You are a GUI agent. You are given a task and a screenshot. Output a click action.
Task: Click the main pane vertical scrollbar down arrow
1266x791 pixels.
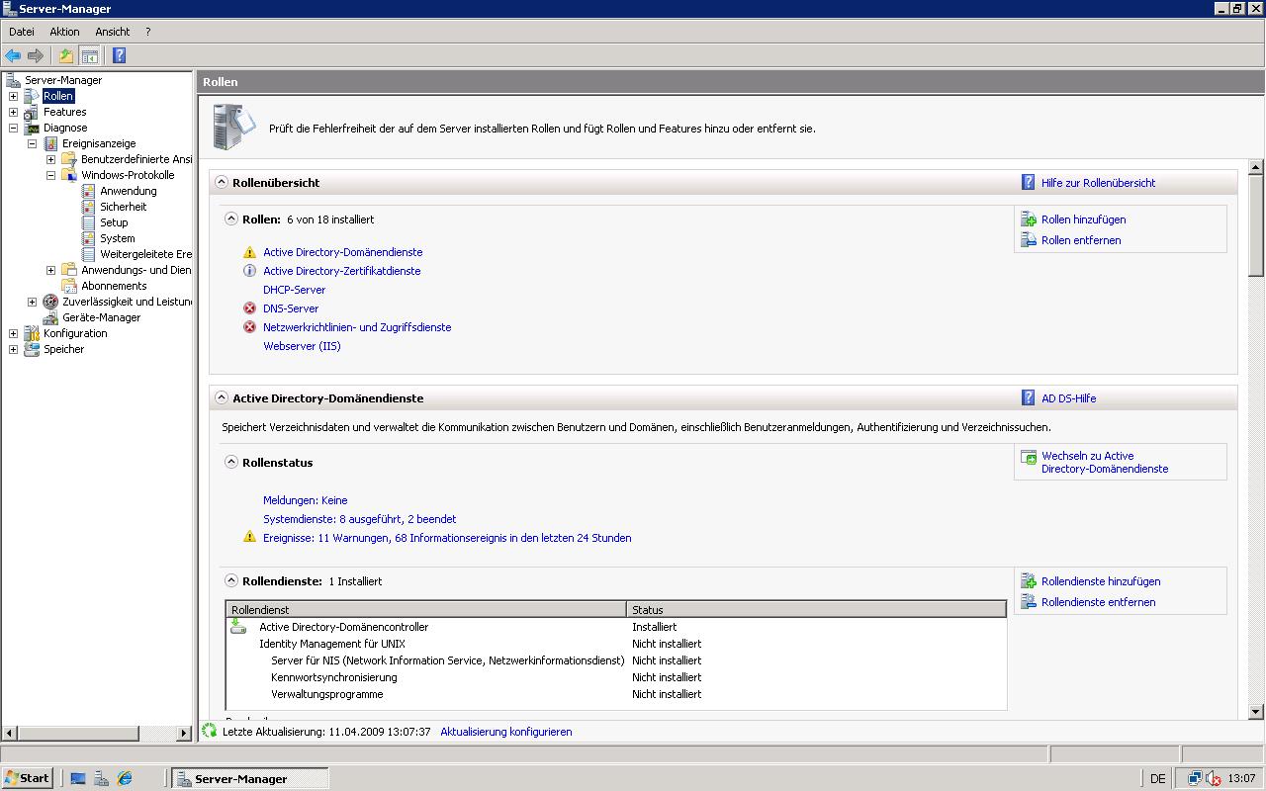(x=1256, y=712)
